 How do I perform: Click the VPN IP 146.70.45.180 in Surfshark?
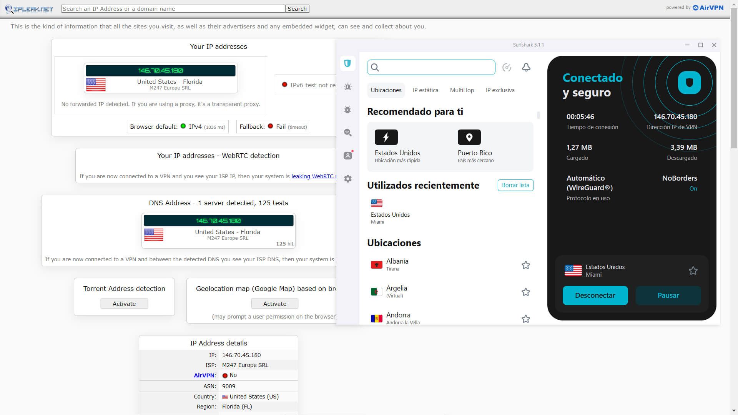point(675,116)
